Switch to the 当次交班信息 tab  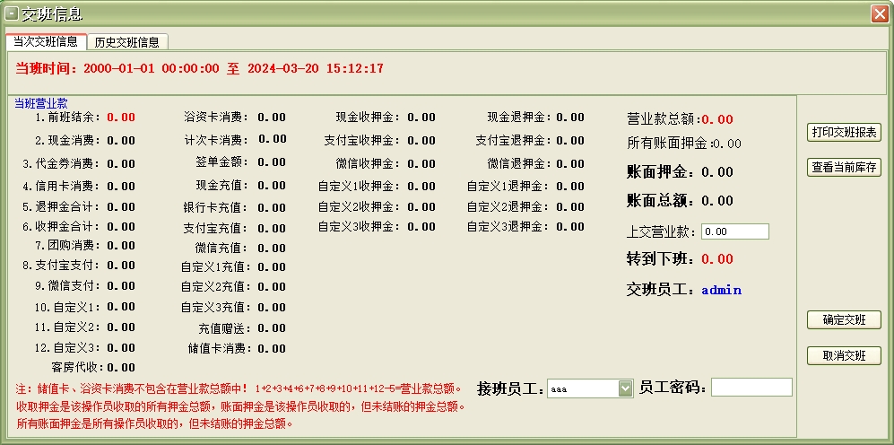[x=46, y=41]
